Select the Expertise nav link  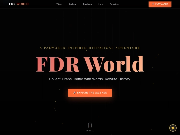[114, 4]
